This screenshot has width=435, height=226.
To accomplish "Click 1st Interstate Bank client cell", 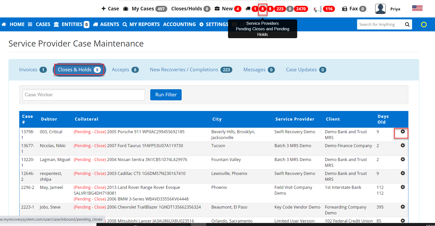I will (x=343, y=187).
